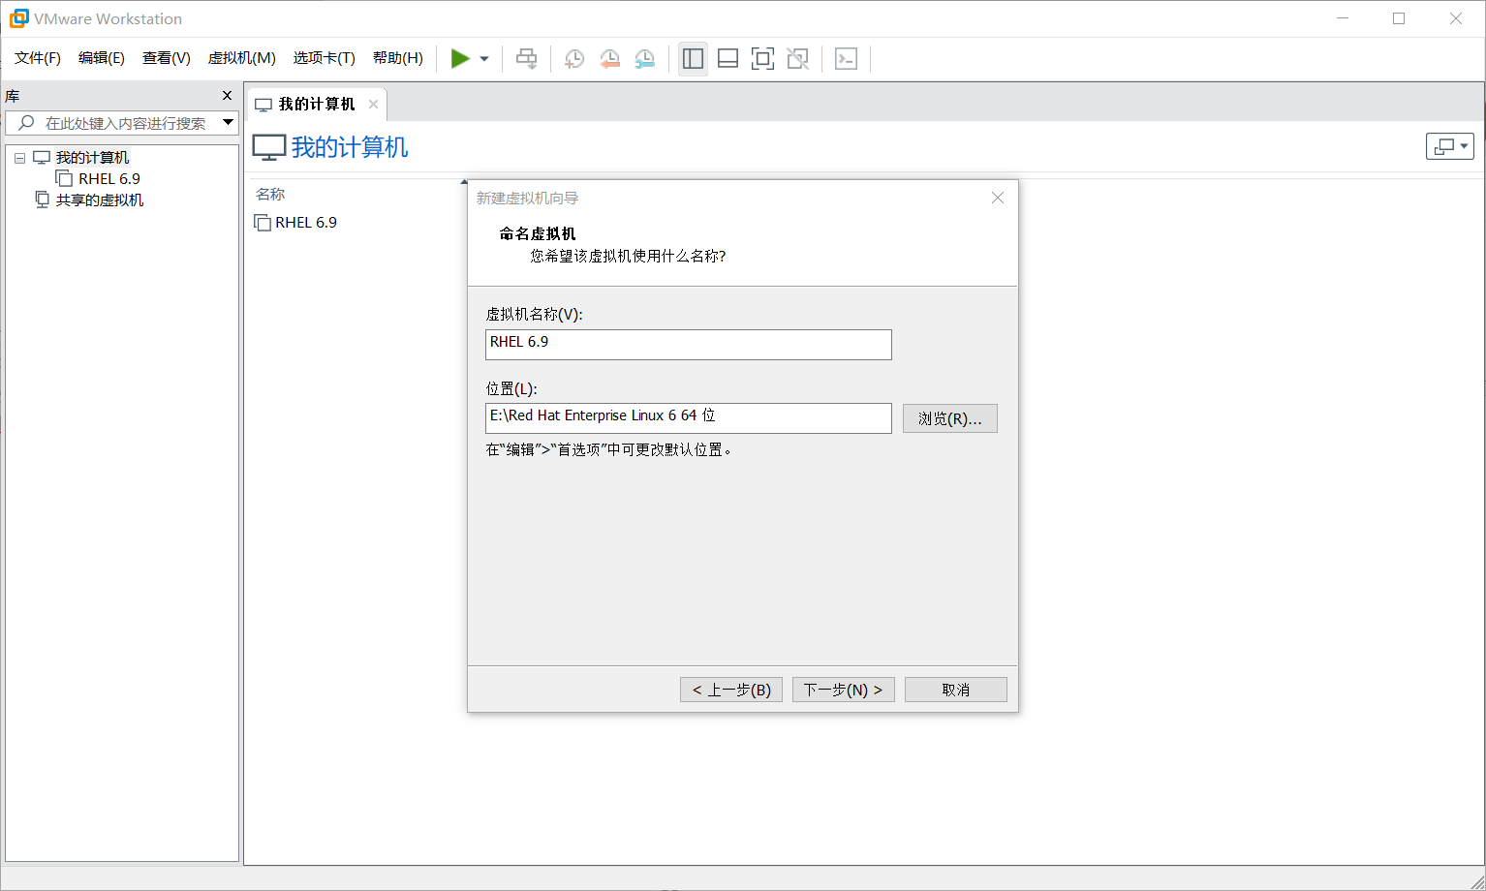Open the 虚拟机(M) menu
This screenshot has height=891, width=1486.
point(242,58)
